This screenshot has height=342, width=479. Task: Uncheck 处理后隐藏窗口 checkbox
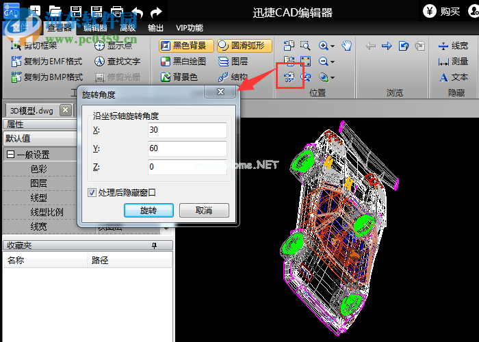click(x=92, y=192)
